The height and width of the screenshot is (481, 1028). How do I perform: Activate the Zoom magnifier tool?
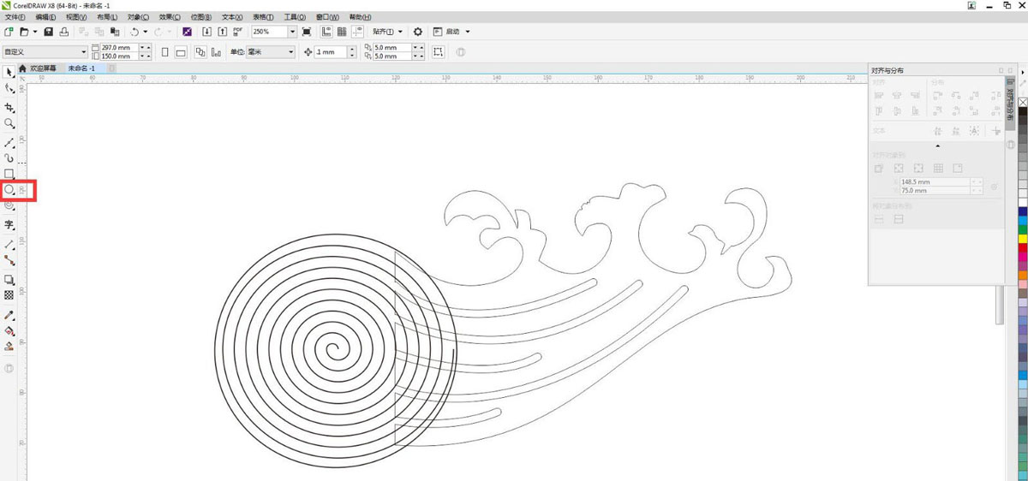click(9, 124)
